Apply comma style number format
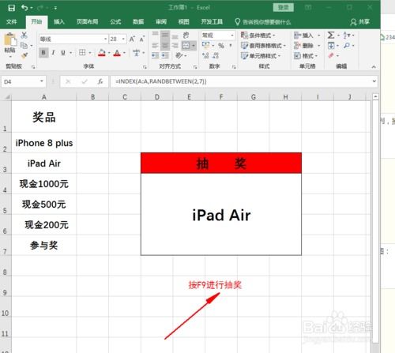Screen dimensions: 395x353 (x=231, y=45)
